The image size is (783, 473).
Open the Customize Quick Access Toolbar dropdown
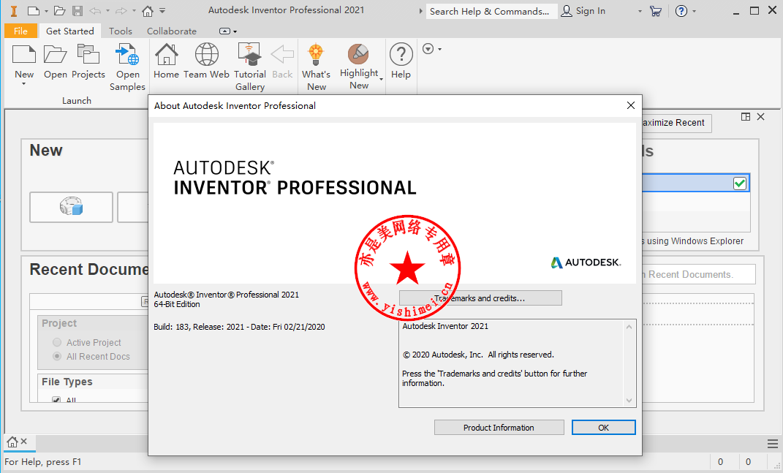tap(162, 11)
